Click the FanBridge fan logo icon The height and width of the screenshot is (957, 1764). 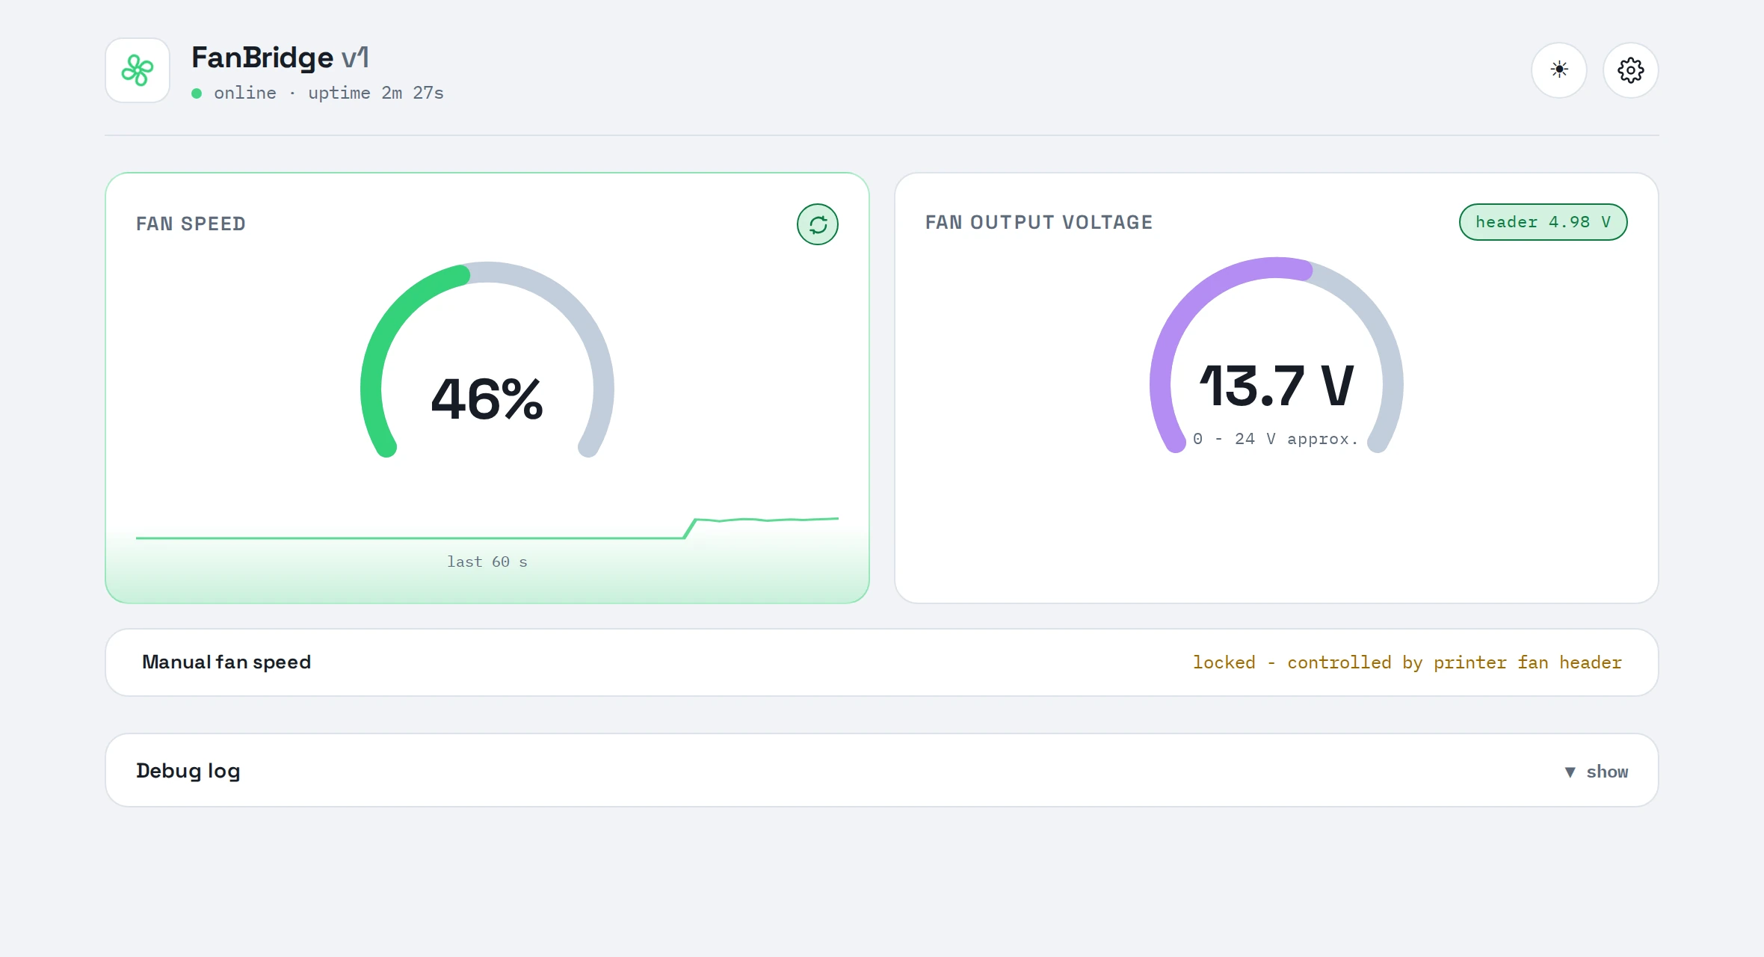point(138,70)
